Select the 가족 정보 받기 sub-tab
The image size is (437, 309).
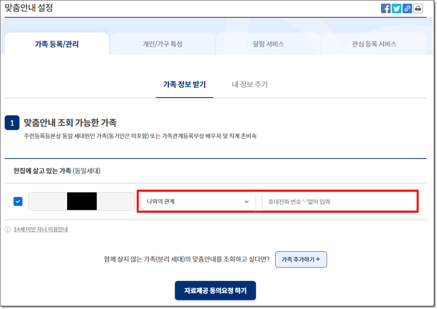point(184,84)
